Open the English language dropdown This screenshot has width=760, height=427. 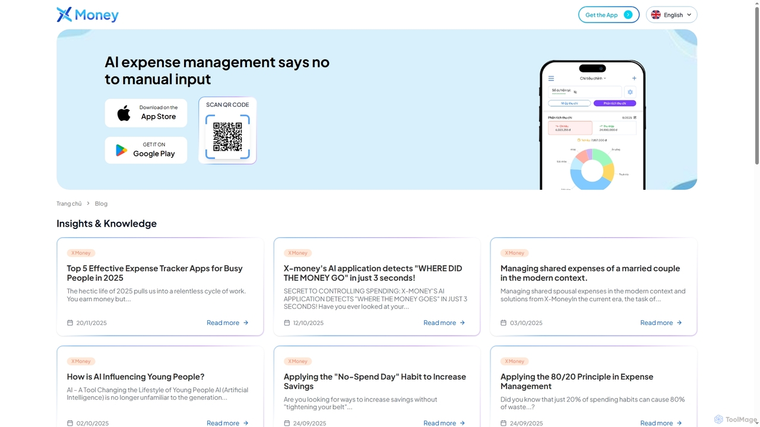672,15
